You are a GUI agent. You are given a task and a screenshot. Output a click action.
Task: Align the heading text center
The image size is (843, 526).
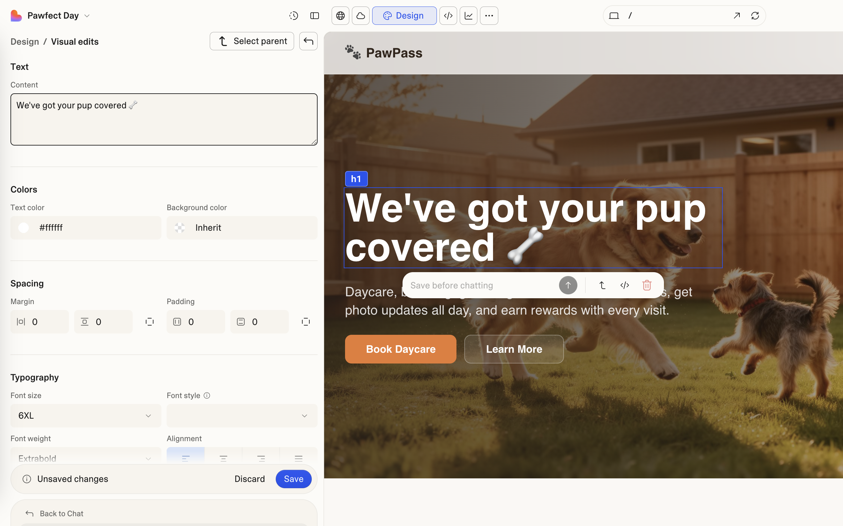pos(223,457)
